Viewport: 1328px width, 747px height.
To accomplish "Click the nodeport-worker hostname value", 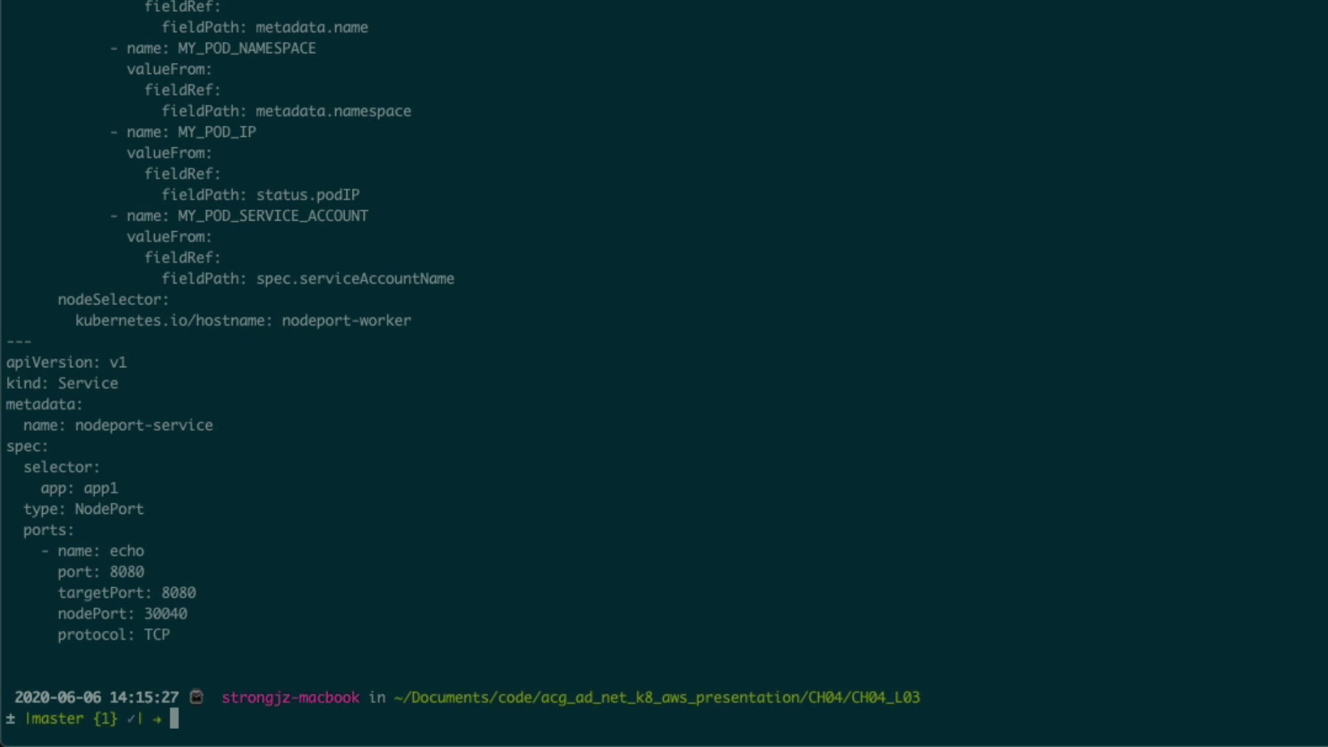I will [x=346, y=321].
